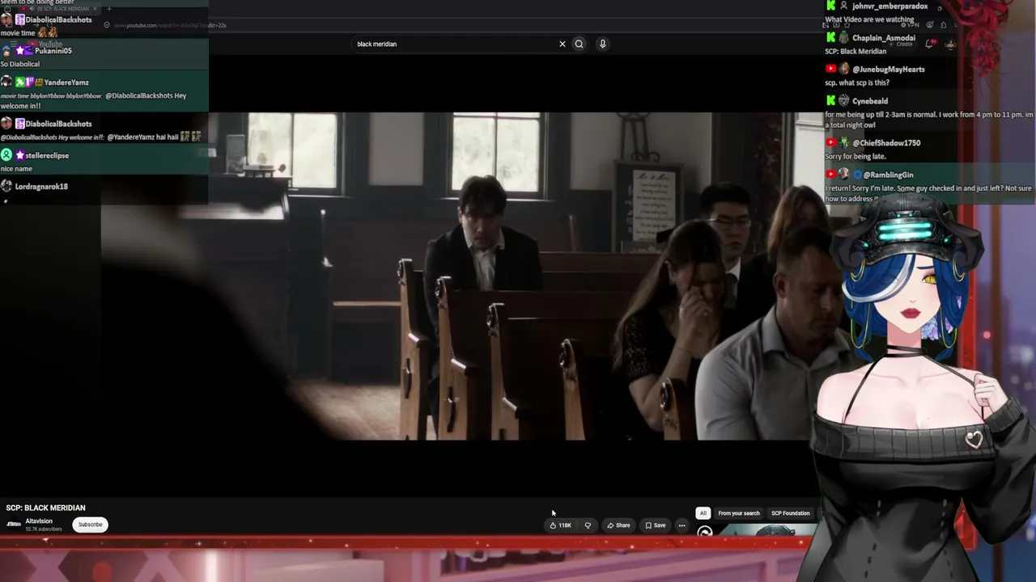Click the chat message "So Diabolical"

(20, 64)
